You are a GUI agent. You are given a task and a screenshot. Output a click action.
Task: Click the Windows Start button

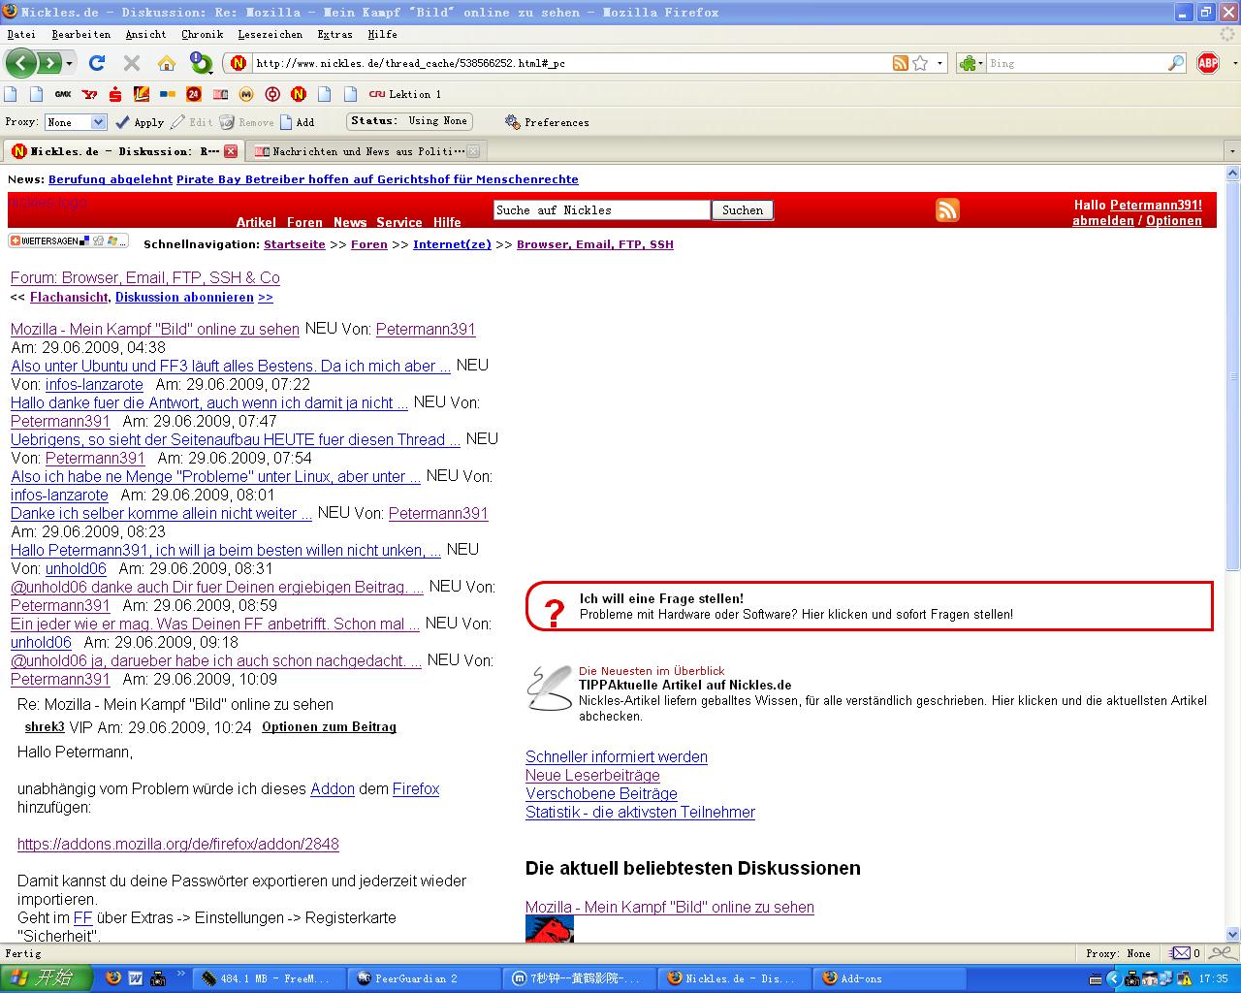47,978
